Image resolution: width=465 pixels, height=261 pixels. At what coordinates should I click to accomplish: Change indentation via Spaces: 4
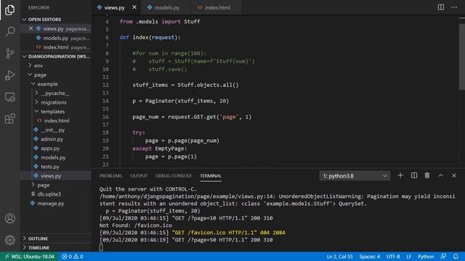tap(370, 257)
